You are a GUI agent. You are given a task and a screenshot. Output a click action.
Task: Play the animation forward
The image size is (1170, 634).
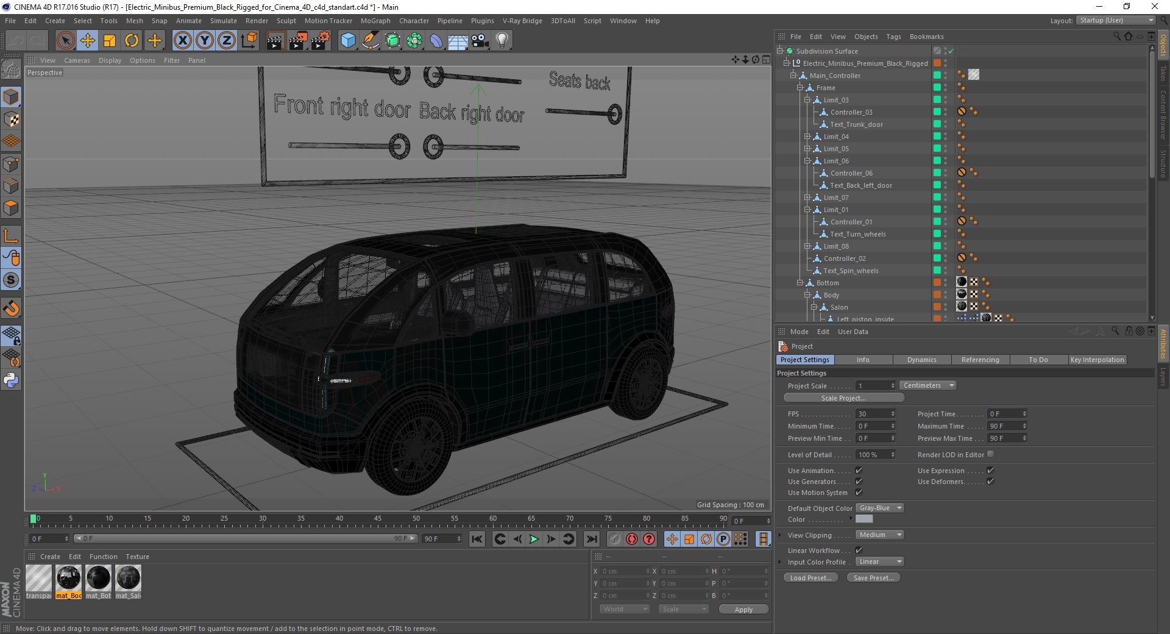click(x=534, y=539)
